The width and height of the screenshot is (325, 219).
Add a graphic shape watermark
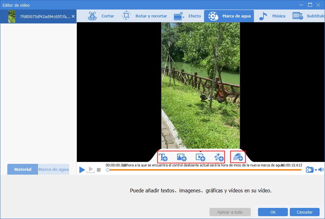point(219,157)
